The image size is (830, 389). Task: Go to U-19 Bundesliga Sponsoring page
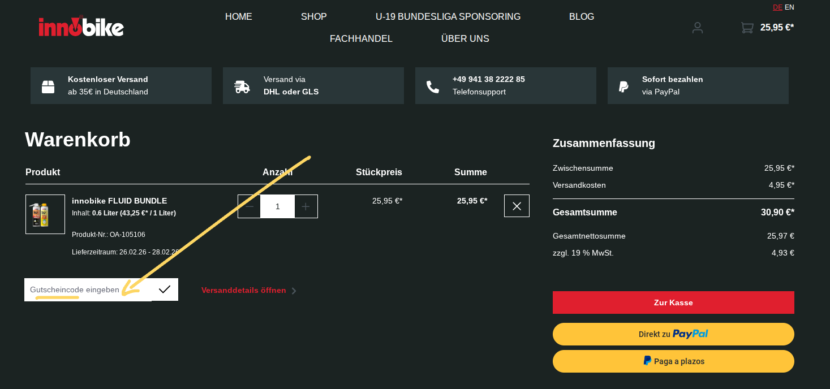click(x=448, y=16)
